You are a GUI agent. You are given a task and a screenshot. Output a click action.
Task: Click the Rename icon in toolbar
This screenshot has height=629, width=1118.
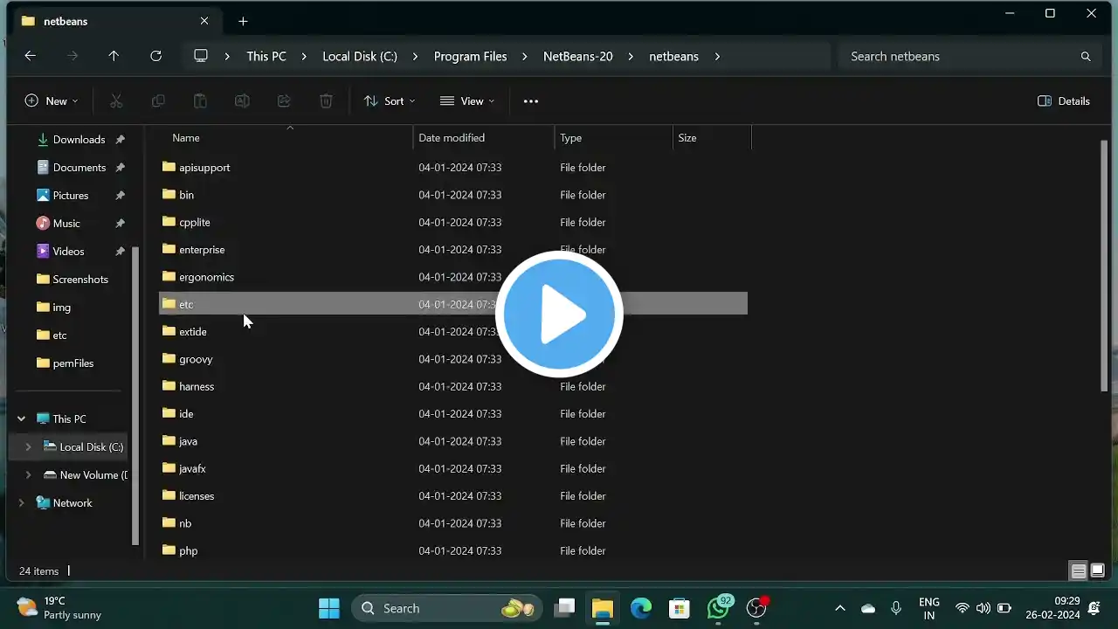[x=242, y=101]
